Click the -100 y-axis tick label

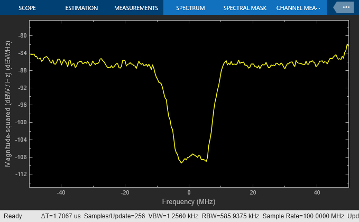coord(21,122)
